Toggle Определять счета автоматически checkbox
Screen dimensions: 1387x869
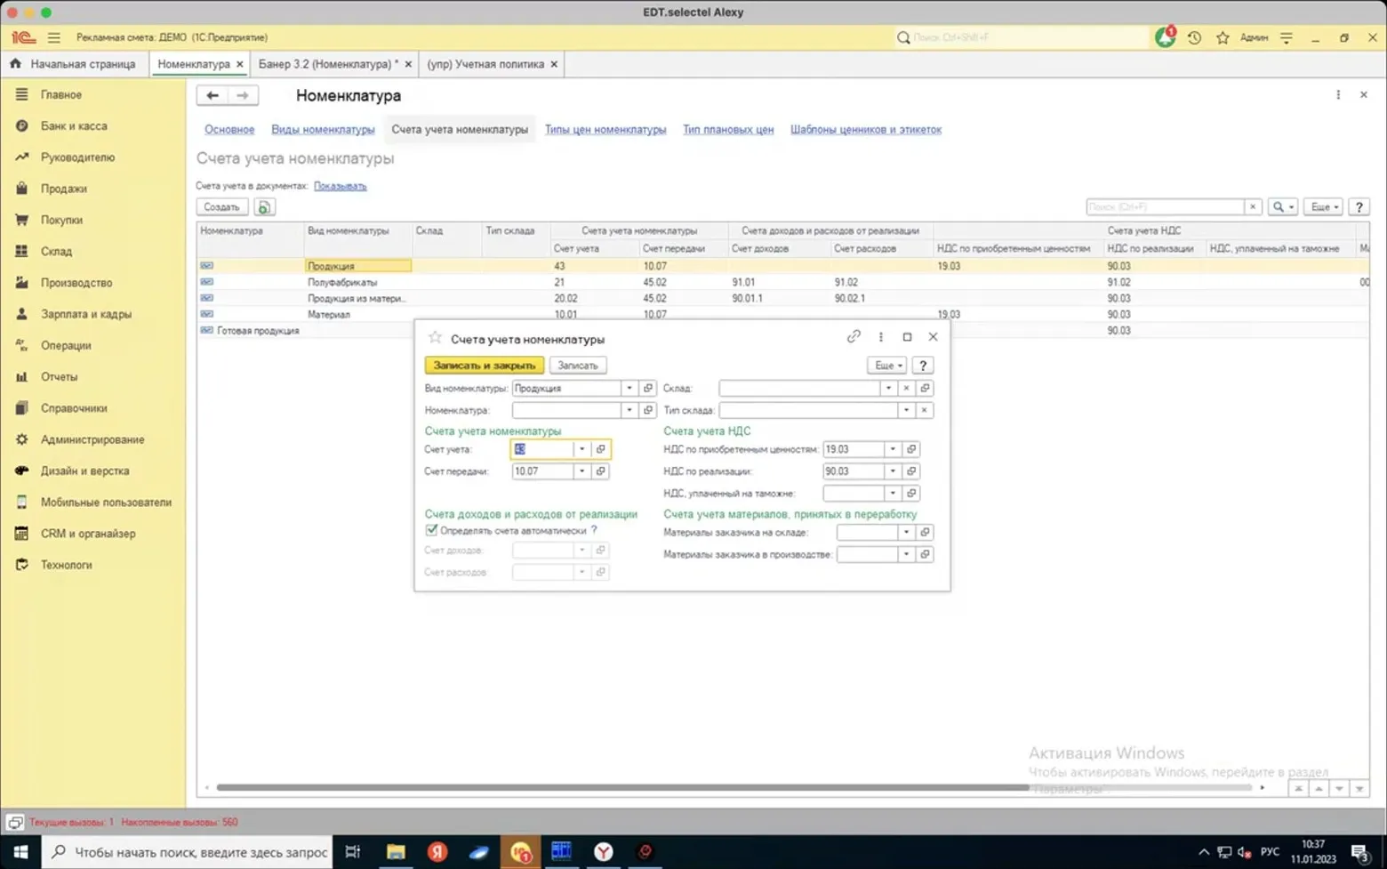click(x=431, y=530)
